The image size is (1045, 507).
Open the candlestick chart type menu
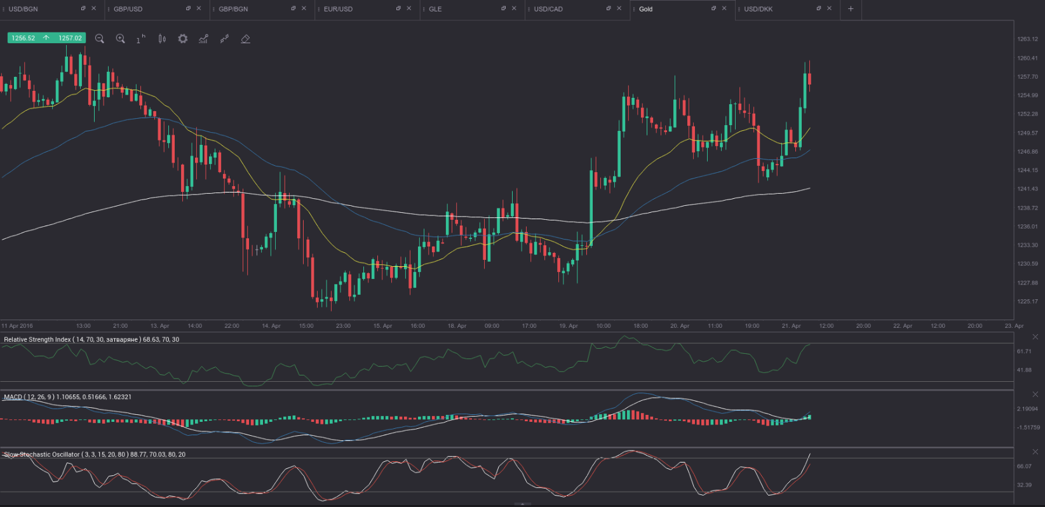pyautogui.click(x=162, y=39)
